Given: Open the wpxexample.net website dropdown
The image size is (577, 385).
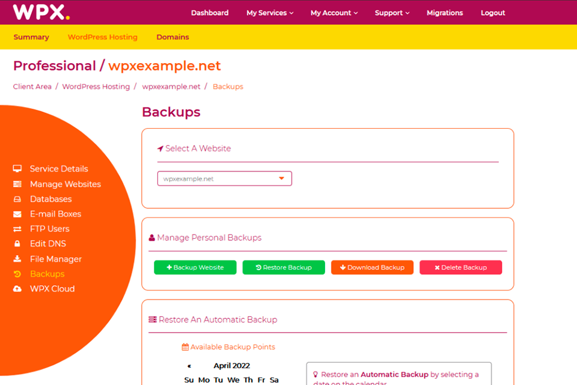Looking at the screenshot, I should click(224, 179).
